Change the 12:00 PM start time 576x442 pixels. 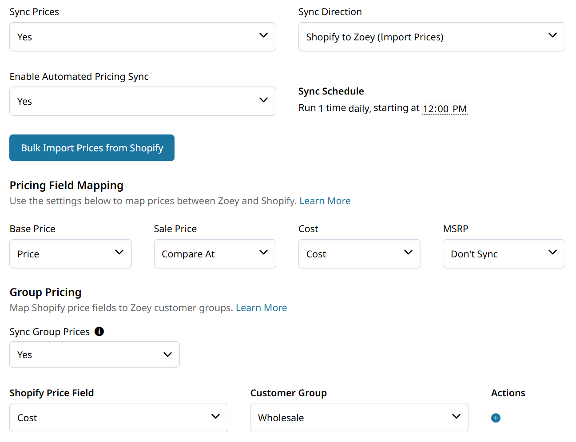pos(445,109)
